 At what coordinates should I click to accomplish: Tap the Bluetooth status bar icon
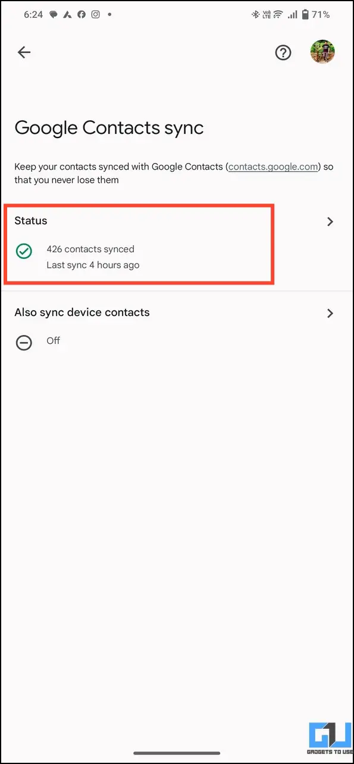coord(254,14)
